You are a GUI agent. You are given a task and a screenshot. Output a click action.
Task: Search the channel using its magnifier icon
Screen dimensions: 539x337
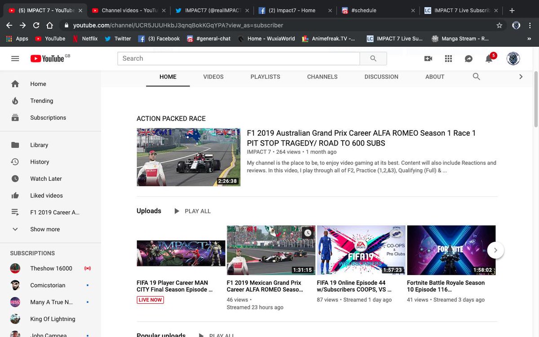coord(477,77)
